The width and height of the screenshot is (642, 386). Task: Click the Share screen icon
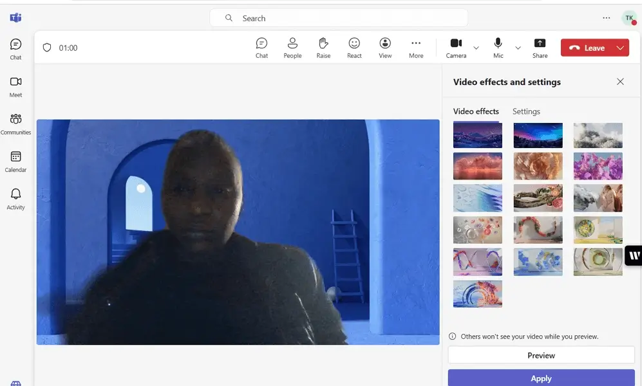(x=540, y=48)
